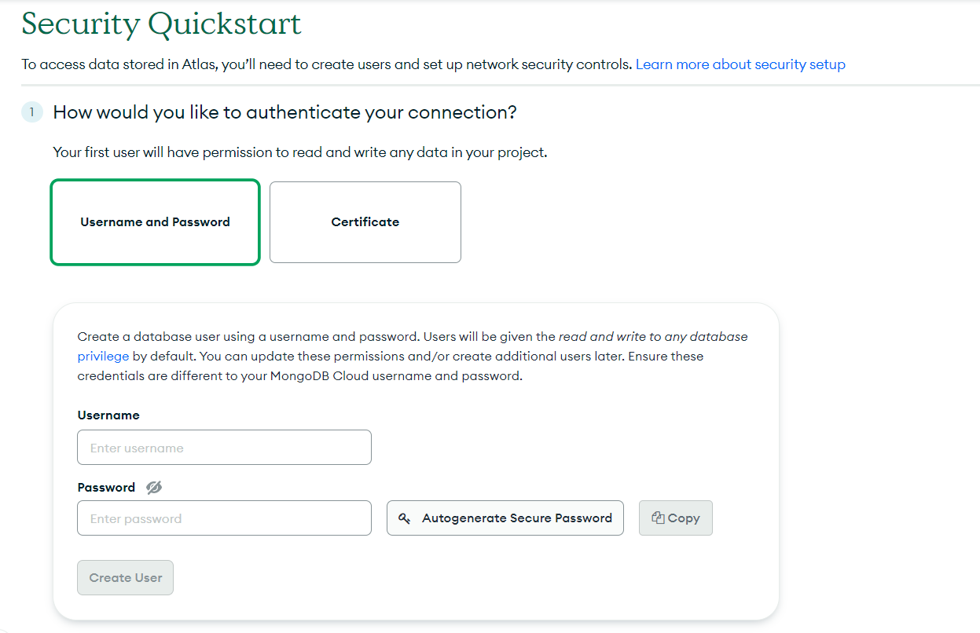Hide password characters using the eye toggle
This screenshot has height=633, width=980.
[153, 487]
